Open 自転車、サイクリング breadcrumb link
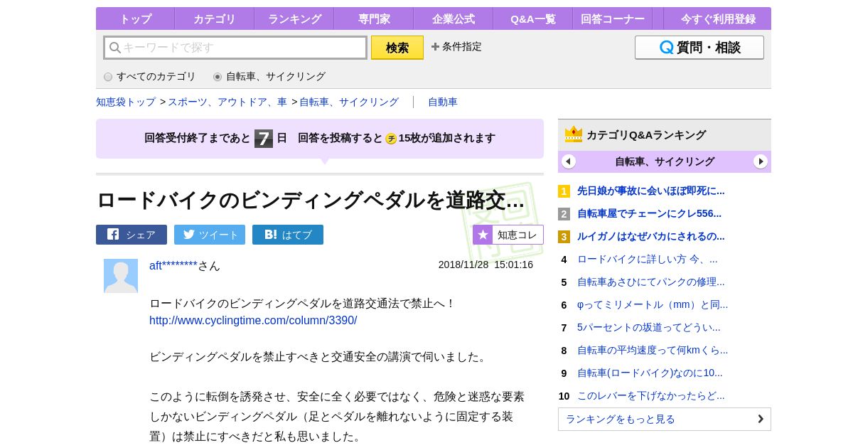 click(x=349, y=102)
